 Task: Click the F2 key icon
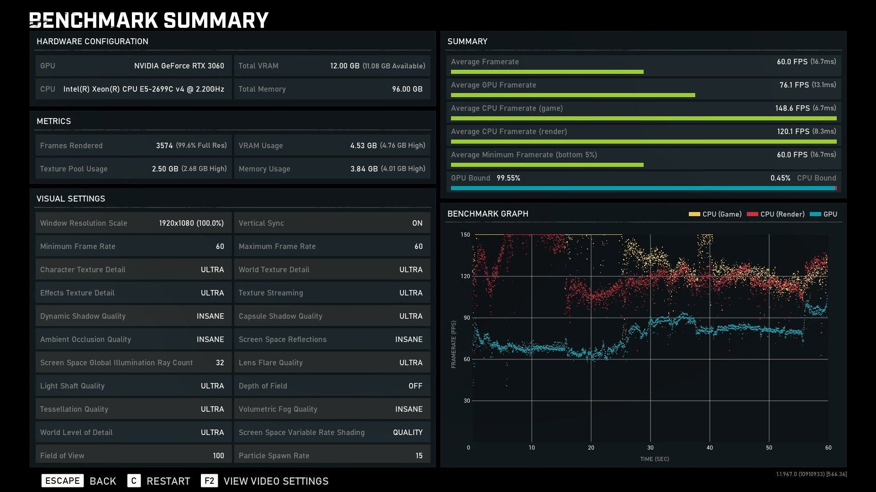point(209,481)
